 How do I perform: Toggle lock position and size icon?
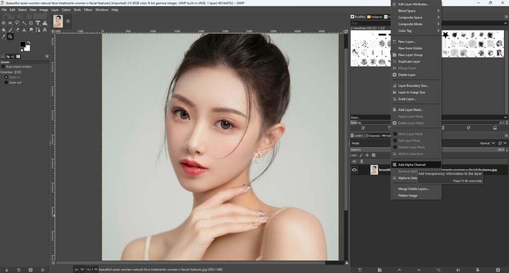(367, 155)
